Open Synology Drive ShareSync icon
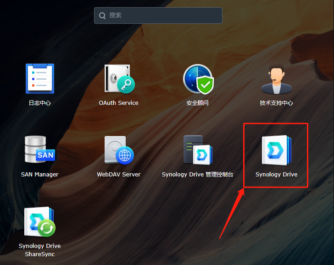Screen dimensions: 334x265 click(39, 221)
